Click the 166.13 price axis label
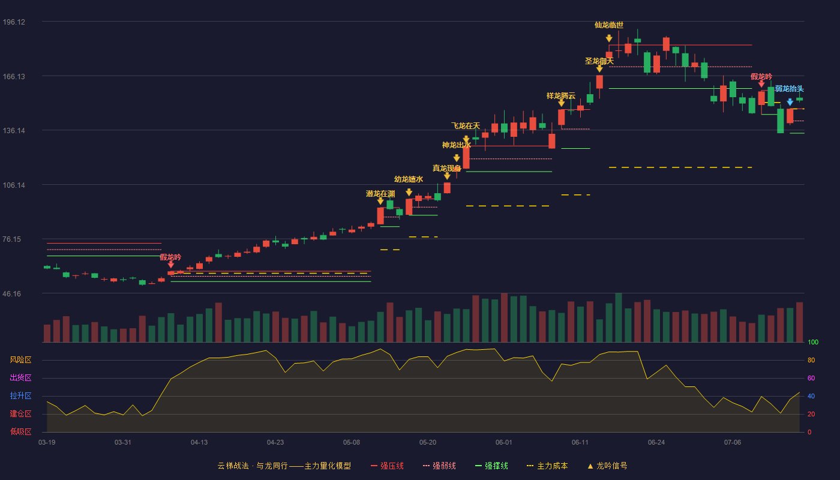The height and width of the screenshot is (480, 840). coord(14,77)
